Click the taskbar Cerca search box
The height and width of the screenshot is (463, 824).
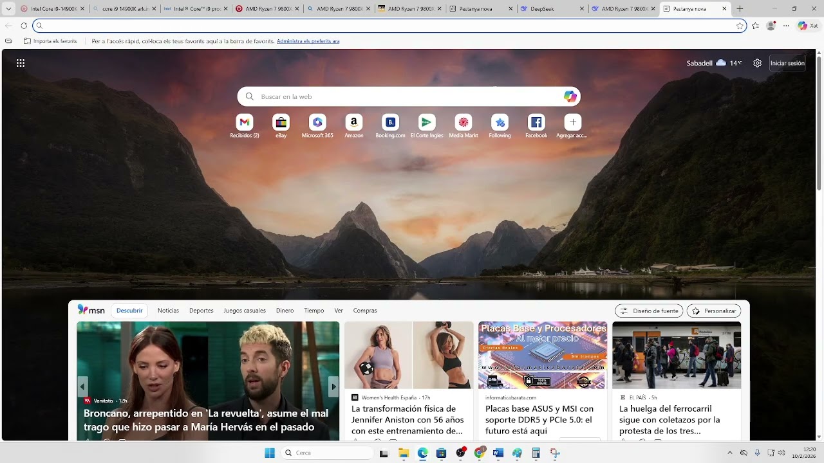click(x=328, y=453)
